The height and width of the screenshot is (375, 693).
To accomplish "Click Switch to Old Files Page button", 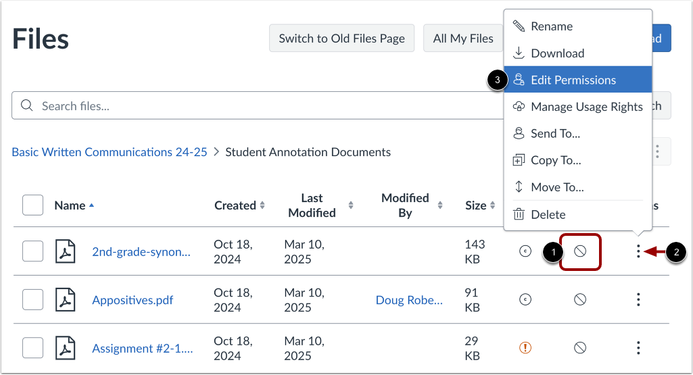I will (341, 39).
